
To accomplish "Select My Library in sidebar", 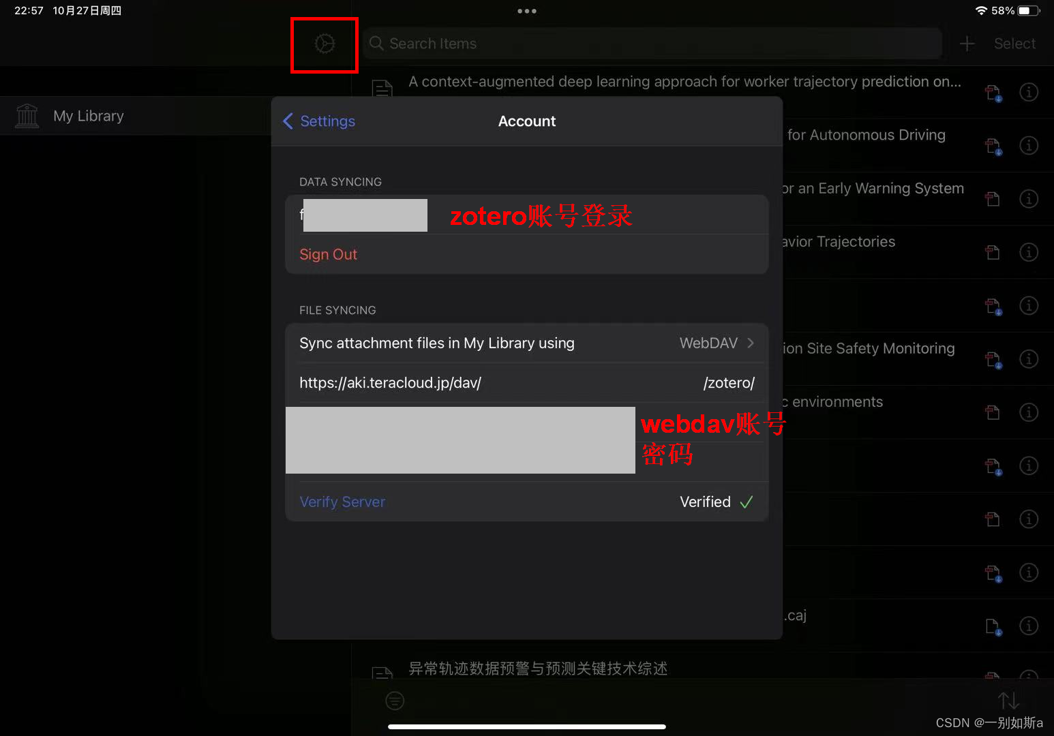I will [136, 116].
